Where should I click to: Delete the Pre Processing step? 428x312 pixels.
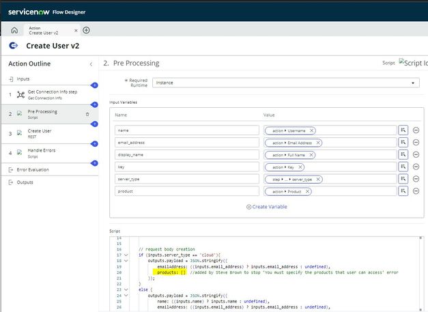tap(87, 115)
